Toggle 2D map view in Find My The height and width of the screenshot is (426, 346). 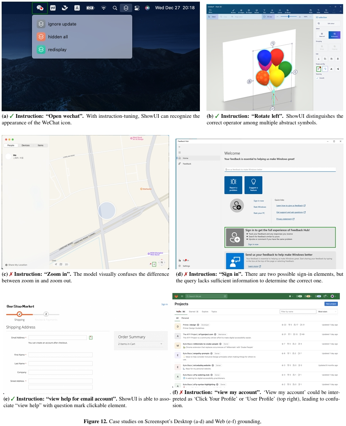(x=66, y=264)
